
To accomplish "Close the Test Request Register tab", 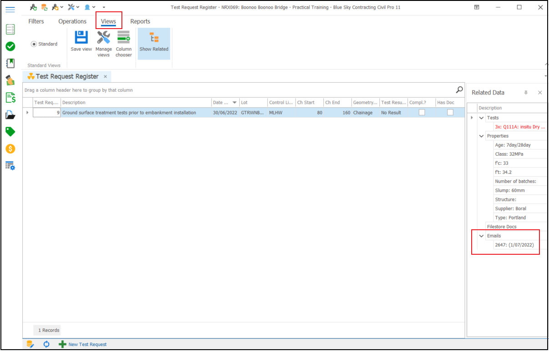I will coord(105,77).
